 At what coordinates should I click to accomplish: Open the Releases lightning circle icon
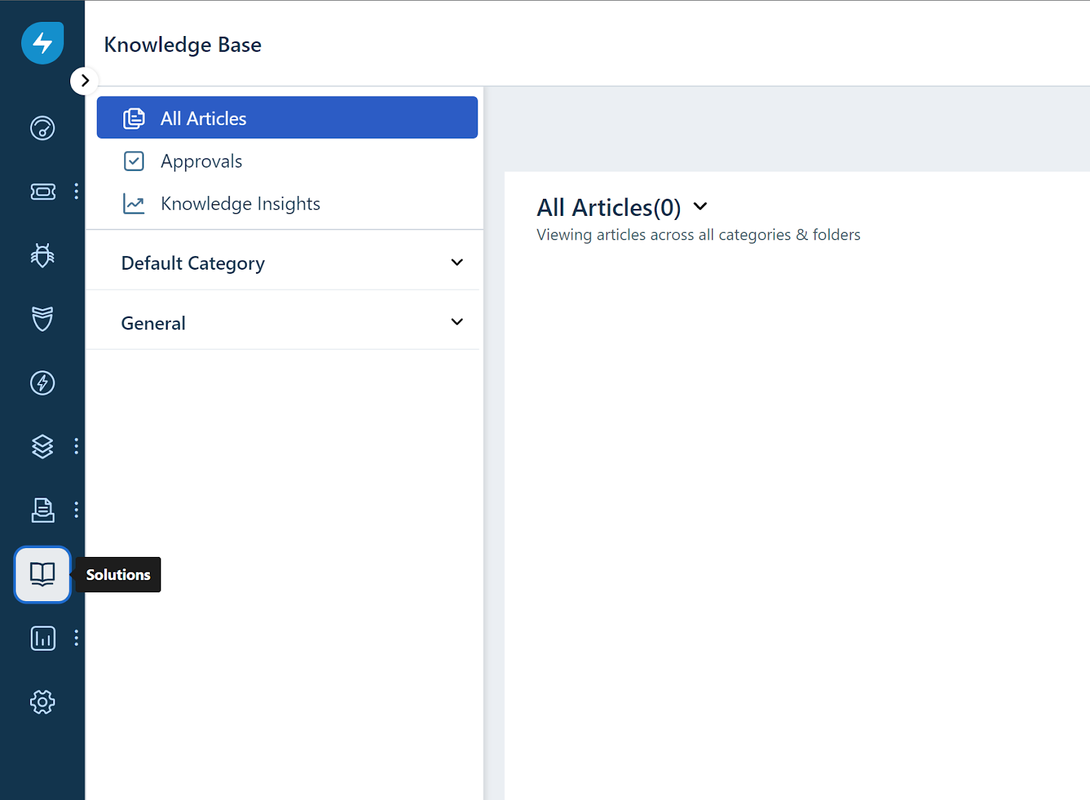pyautogui.click(x=42, y=383)
